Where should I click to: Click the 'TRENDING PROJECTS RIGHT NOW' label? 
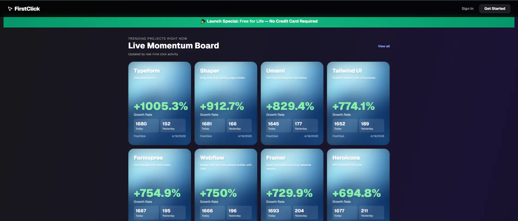(157, 39)
